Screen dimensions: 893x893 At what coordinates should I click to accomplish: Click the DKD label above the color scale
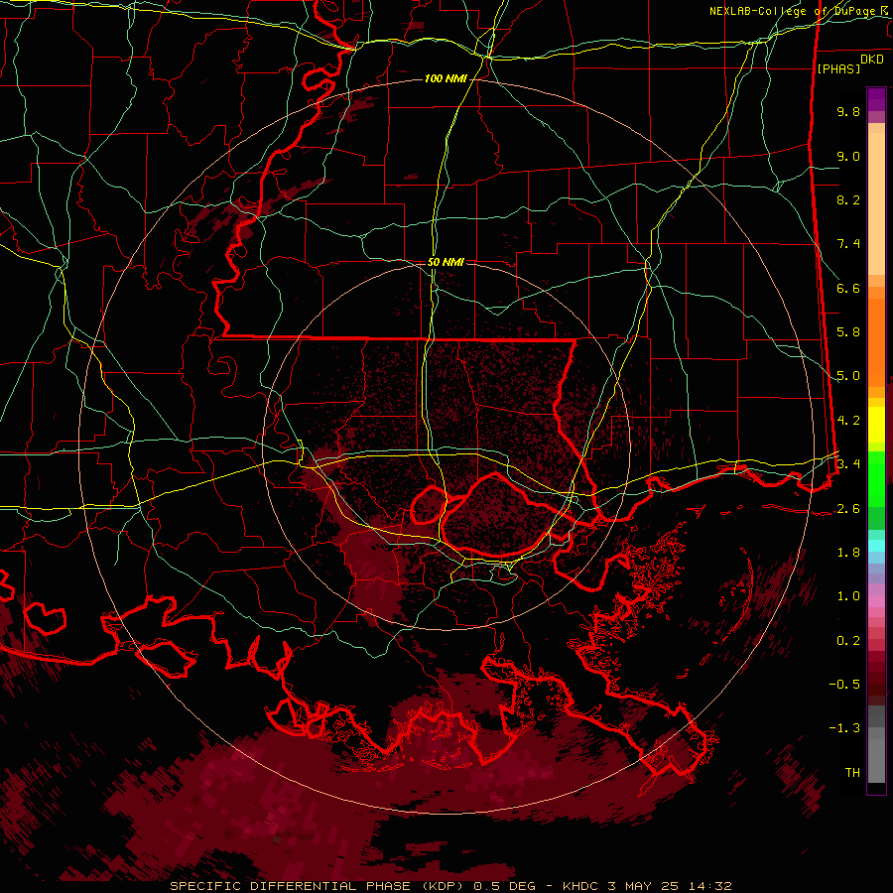[x=871, y=60]
